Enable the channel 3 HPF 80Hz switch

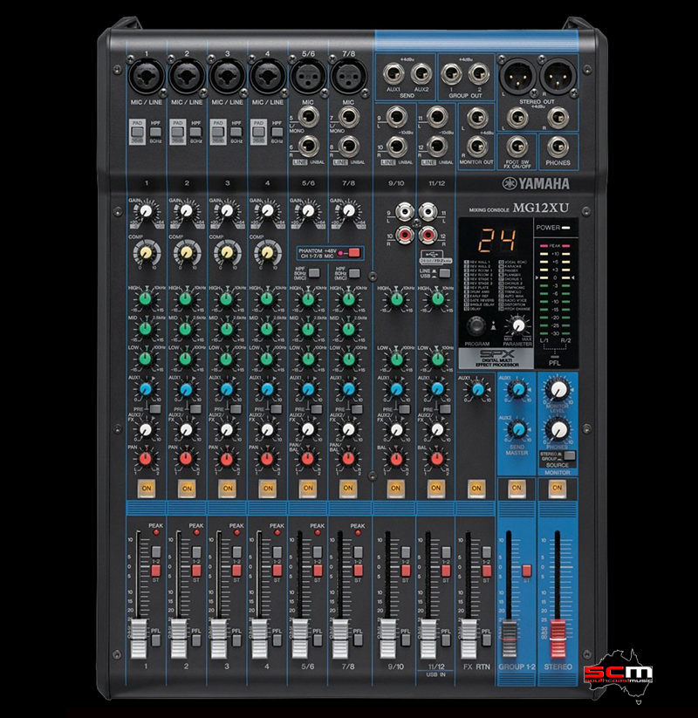(236, 133)
